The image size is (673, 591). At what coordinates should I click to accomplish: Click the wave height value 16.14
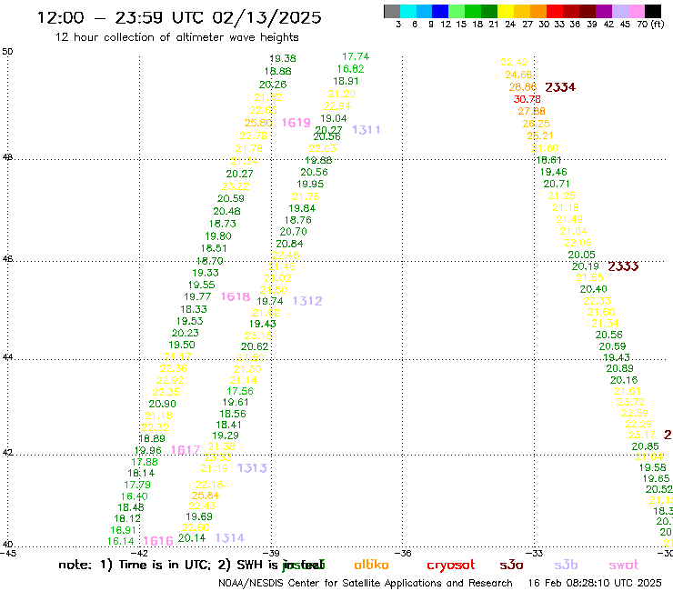(121, 541)
